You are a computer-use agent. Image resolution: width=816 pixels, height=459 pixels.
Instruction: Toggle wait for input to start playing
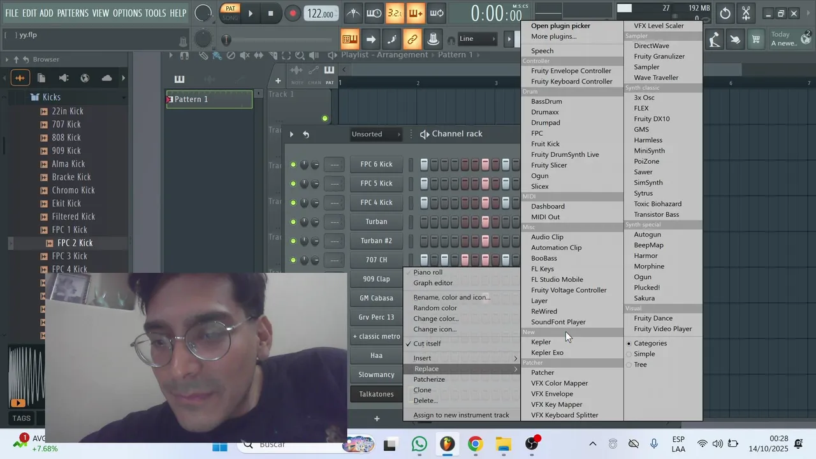(374, 13)
